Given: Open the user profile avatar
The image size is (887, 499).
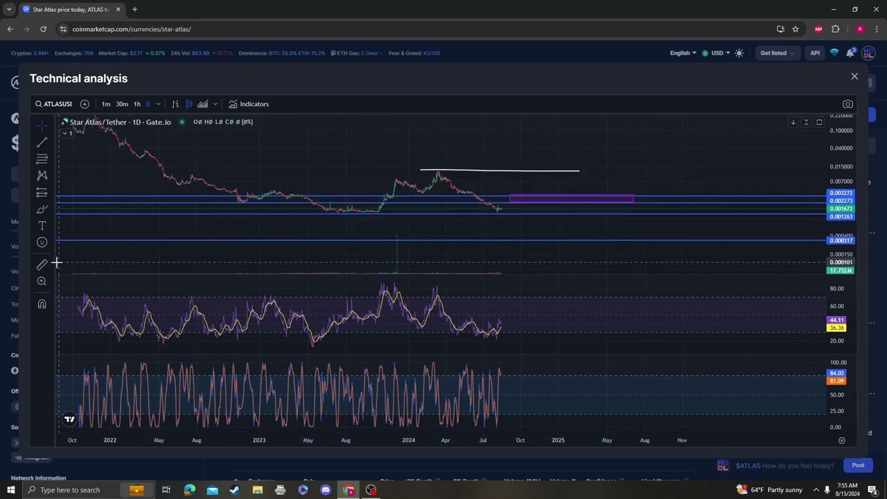Looking at the screenshot, I should 868,53.
